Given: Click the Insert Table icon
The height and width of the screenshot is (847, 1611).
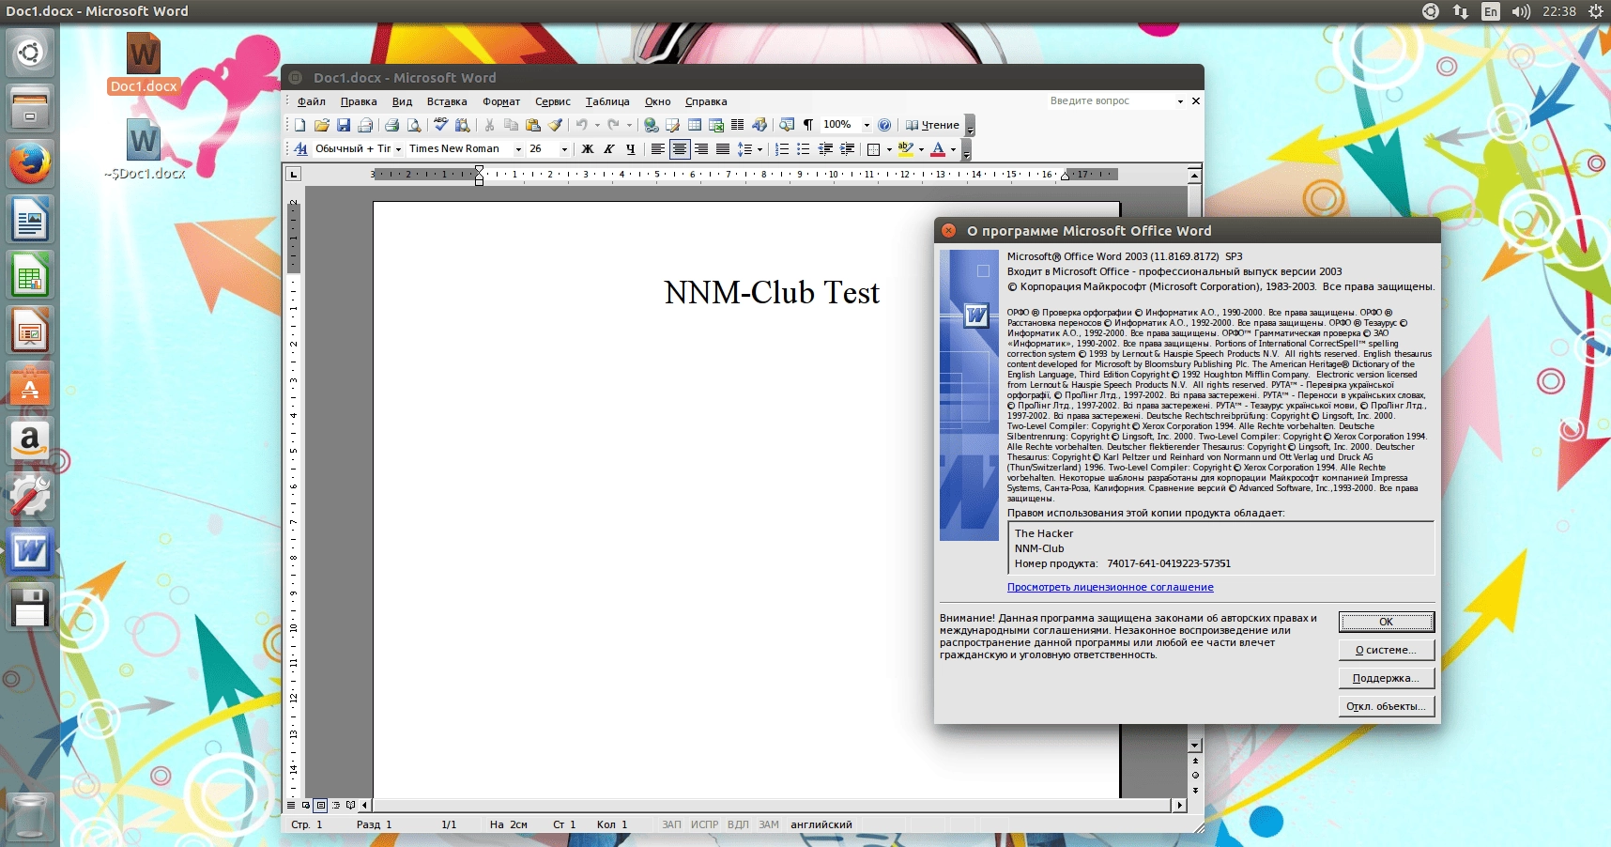Looking at the screenshot, I should pos(695,125).
